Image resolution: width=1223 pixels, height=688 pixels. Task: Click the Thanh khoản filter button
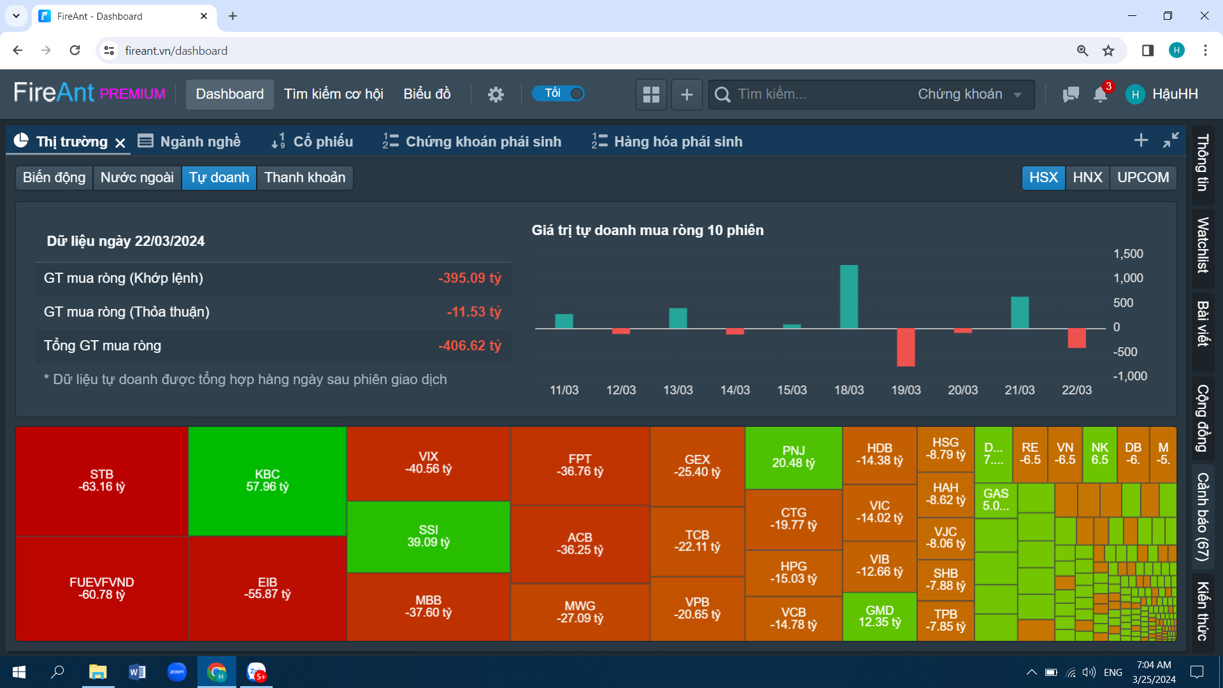304,177
